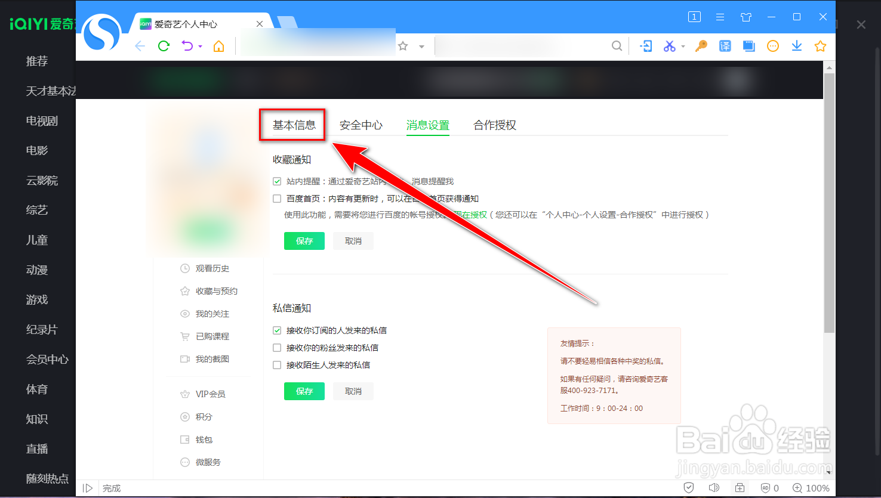The image size is (881, 498).
Task: Expand the address bar history dropdown
Action: [x=421, y=47]
